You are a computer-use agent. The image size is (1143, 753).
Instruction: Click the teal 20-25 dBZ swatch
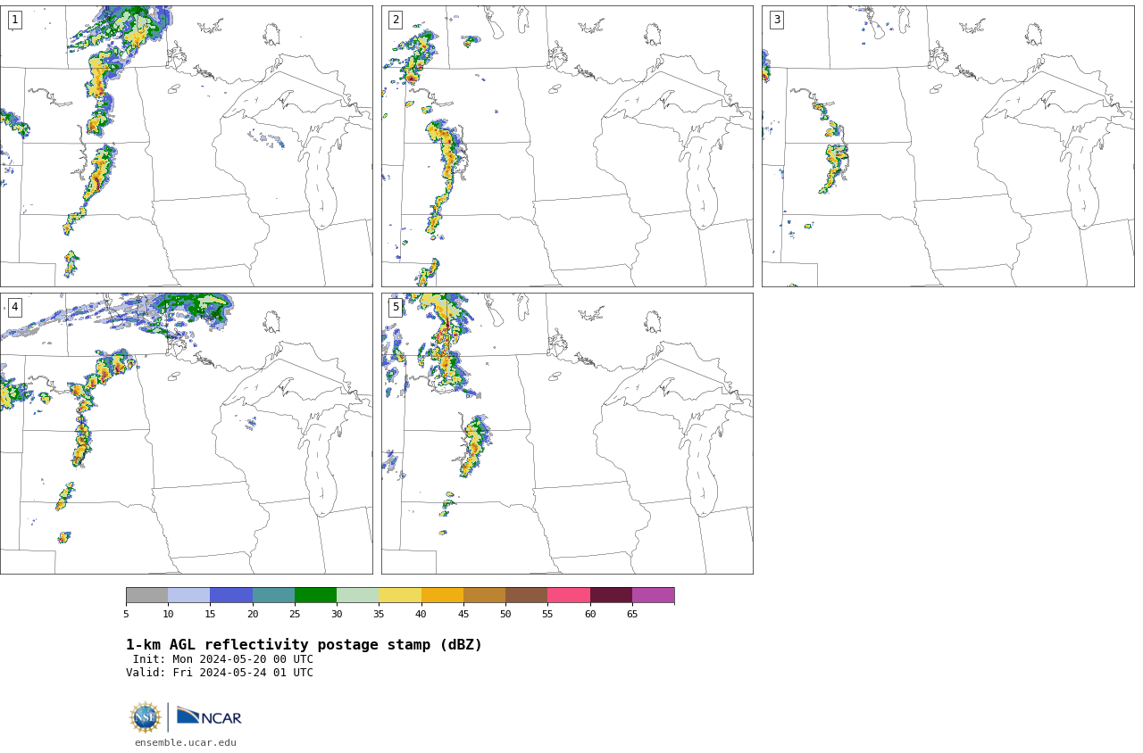pos(273,595)
